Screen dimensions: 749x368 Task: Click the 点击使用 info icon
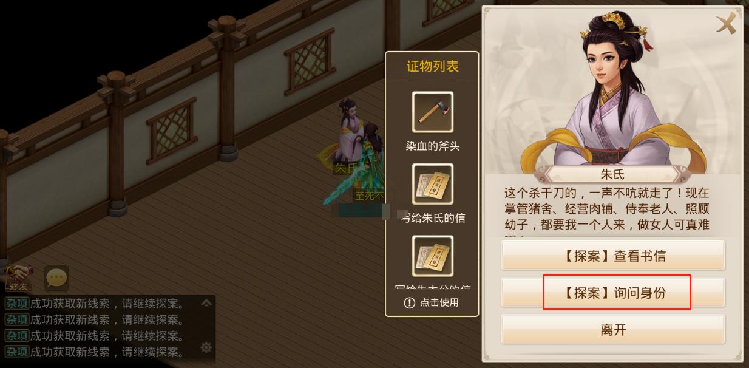click(x=410, y=302)
